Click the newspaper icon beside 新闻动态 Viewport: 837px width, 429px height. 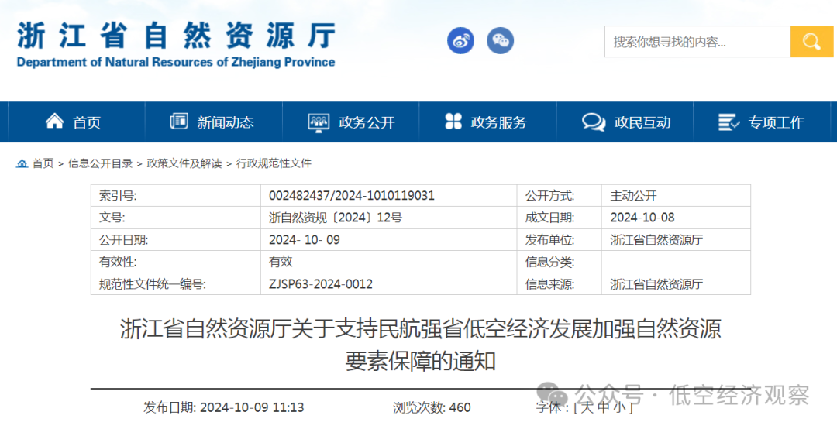click(179, 122)
